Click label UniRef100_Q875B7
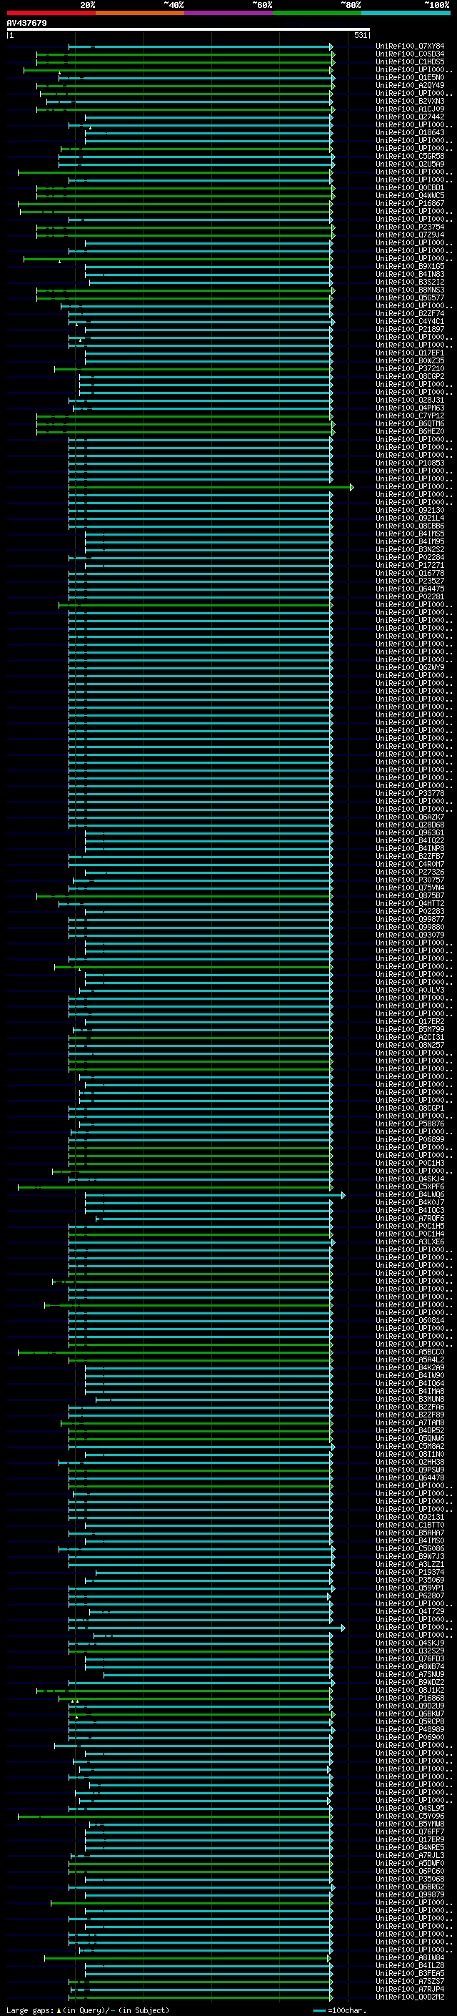 (x=410, y=895)
